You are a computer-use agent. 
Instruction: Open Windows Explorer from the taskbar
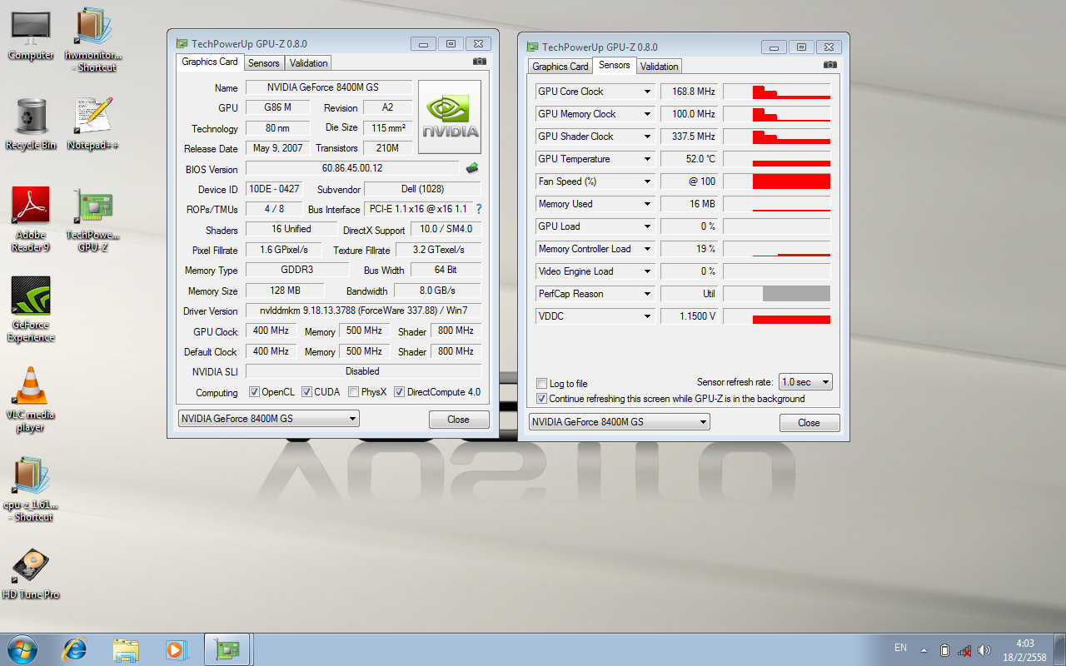click(x=126, y=649)
